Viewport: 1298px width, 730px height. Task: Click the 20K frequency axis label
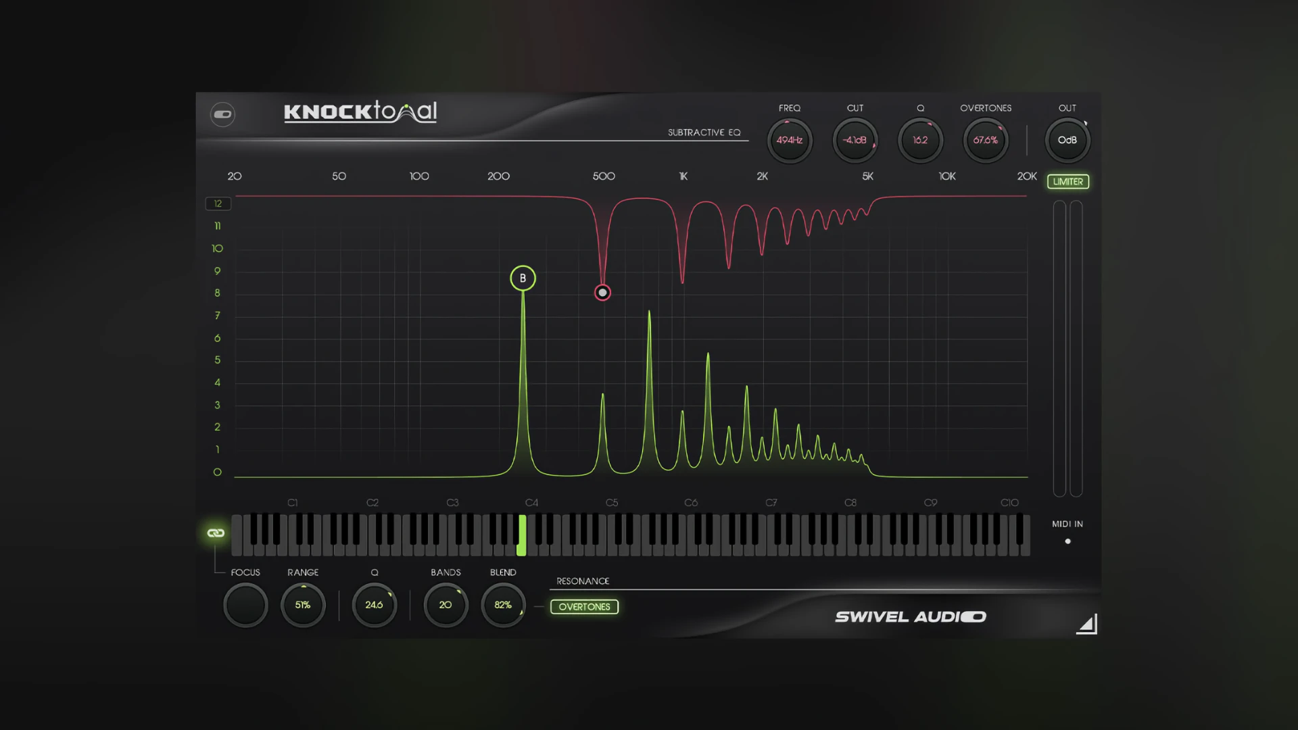pos(1027,176)
